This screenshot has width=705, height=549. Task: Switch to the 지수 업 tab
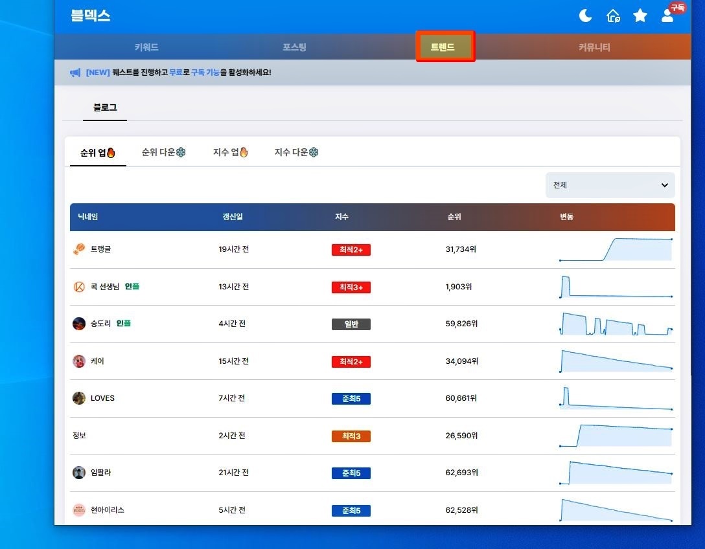(x=230, y=152)
